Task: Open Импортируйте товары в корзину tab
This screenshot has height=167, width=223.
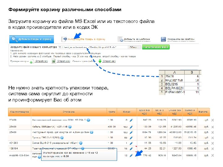Action: 86,39
